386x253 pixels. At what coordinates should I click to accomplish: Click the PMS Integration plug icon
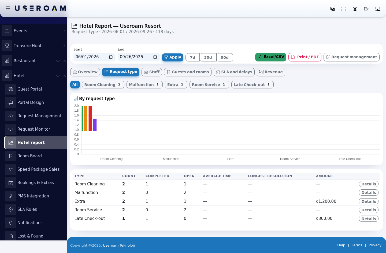point(11,196)
